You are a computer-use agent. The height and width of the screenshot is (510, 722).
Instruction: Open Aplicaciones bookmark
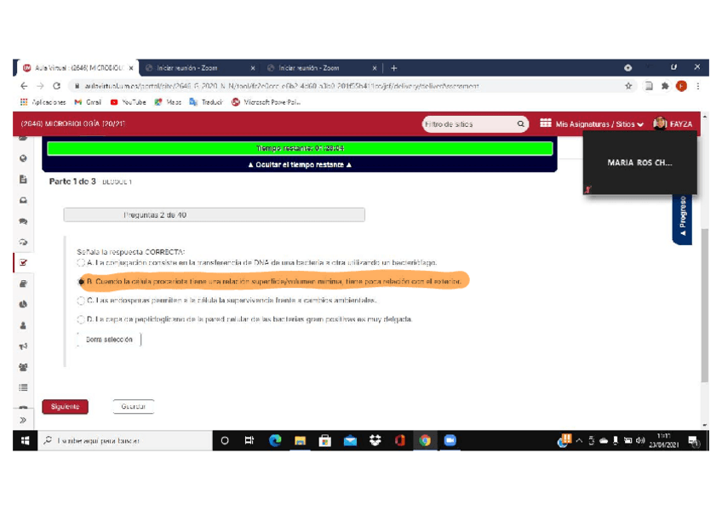pos(43,102)
